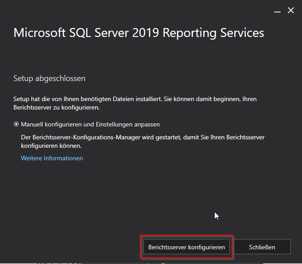Click the Reporting Services text in title
Screen dimensions: 302x264
point(215,33)
